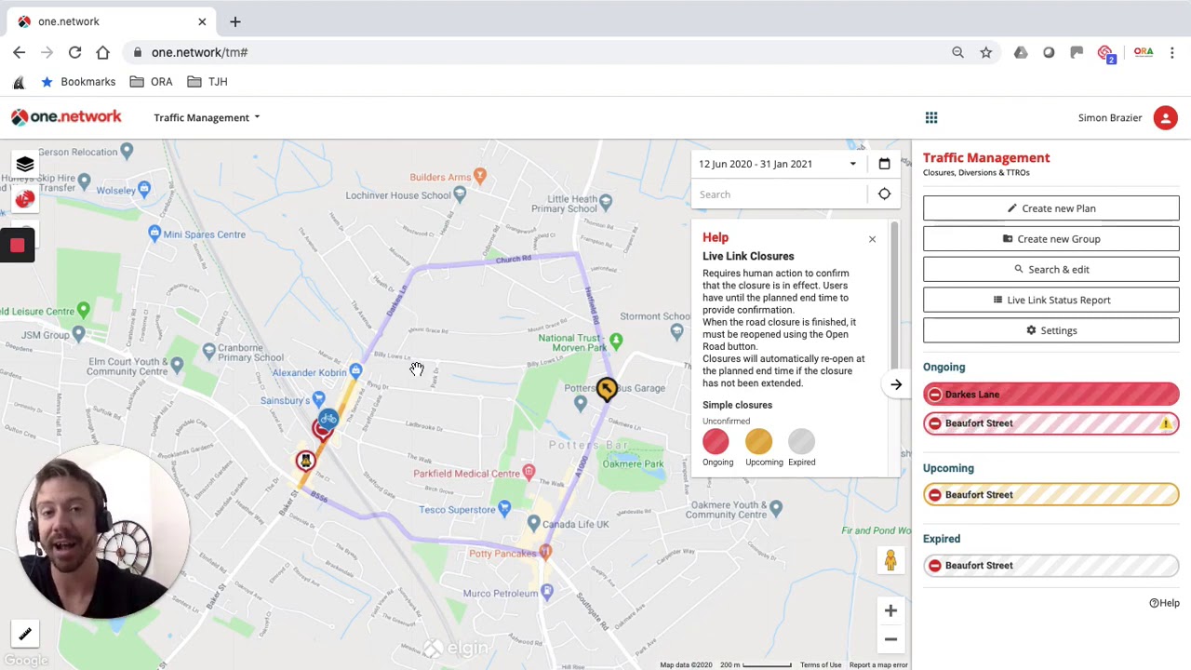Click the address bar URL
This screenshot has width=1191, height=670.
click(199, 53)
